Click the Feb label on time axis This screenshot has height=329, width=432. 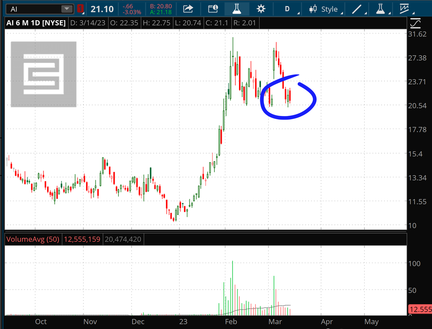pyautogui.click(x=231, y=321)
